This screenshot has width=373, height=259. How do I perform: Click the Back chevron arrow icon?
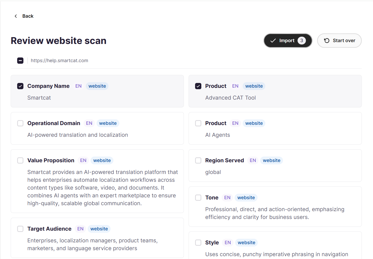coord(16,16)
